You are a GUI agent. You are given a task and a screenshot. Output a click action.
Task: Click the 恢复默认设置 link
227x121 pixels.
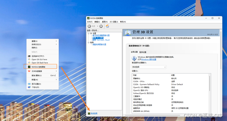coord(212,35)
